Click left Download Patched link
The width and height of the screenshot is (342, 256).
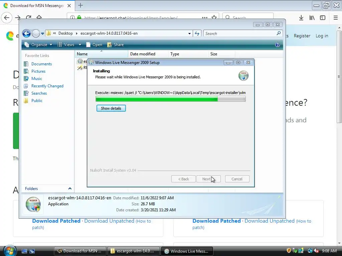point(56,221)
